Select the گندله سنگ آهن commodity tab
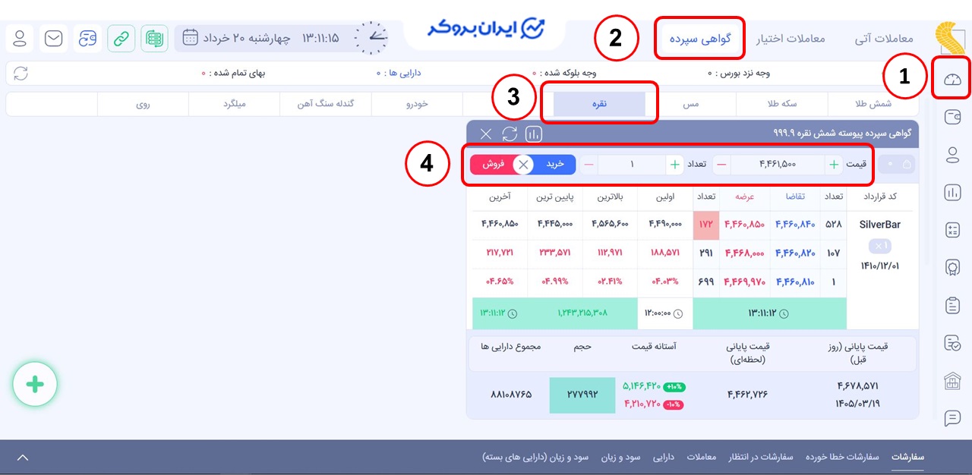 [x=325, y=104]
